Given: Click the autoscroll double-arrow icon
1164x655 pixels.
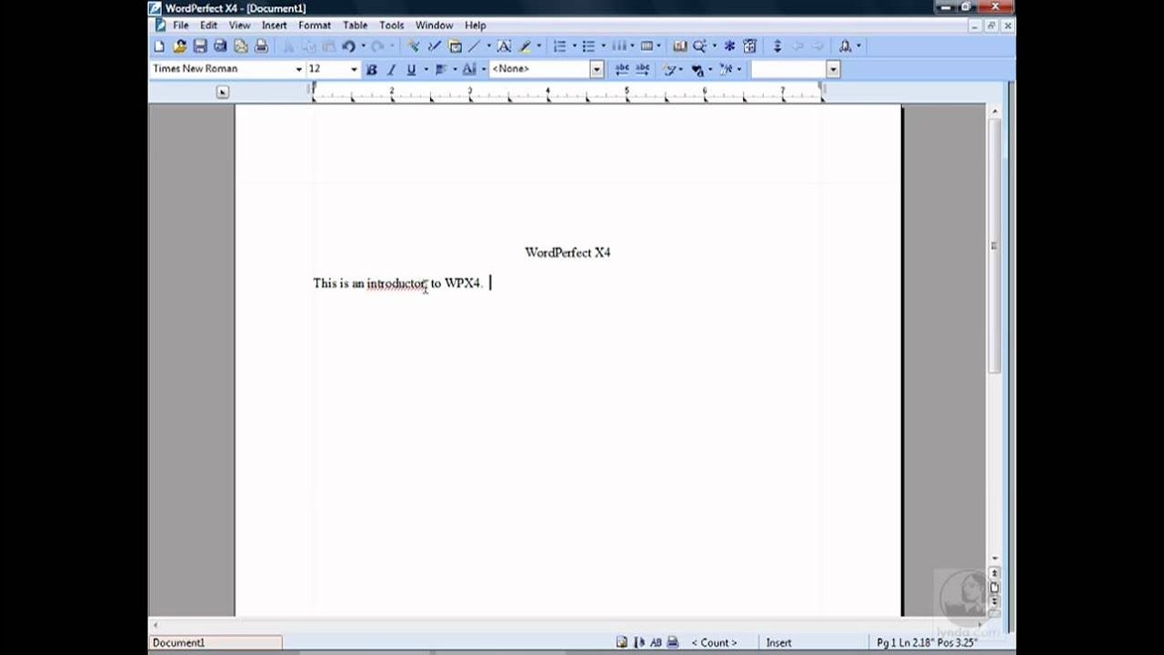Looking at the screenshot, I should click(778, 46).
